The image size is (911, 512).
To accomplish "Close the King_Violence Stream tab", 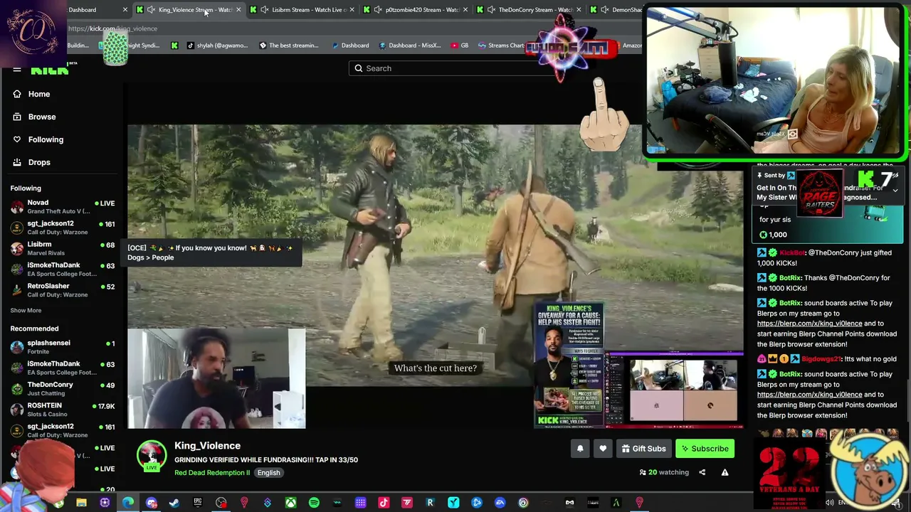I will (238, 10).
